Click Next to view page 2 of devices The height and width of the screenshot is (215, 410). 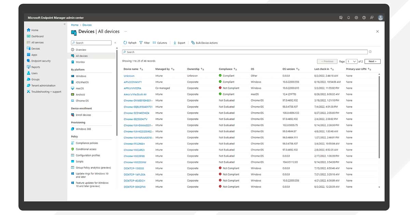[372, 61]
